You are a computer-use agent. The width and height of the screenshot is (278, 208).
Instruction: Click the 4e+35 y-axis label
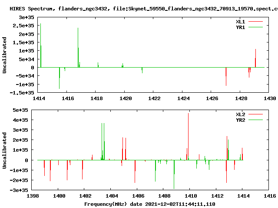click(x=20, y=120)
